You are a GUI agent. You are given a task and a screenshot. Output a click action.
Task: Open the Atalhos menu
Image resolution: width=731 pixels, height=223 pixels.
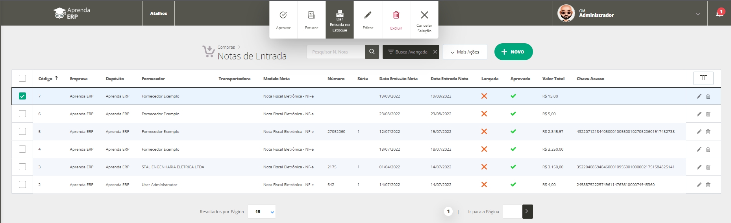(x=158, y=13)
